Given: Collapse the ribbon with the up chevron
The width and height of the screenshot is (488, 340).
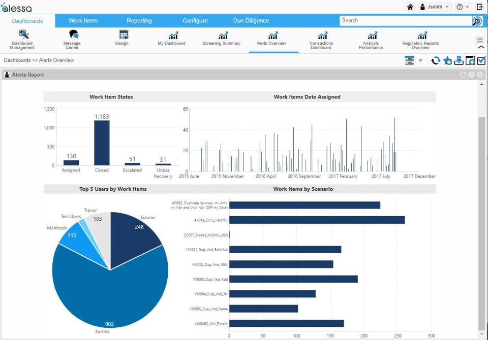Looking at the screenshot, I should (x=480, y=47).
